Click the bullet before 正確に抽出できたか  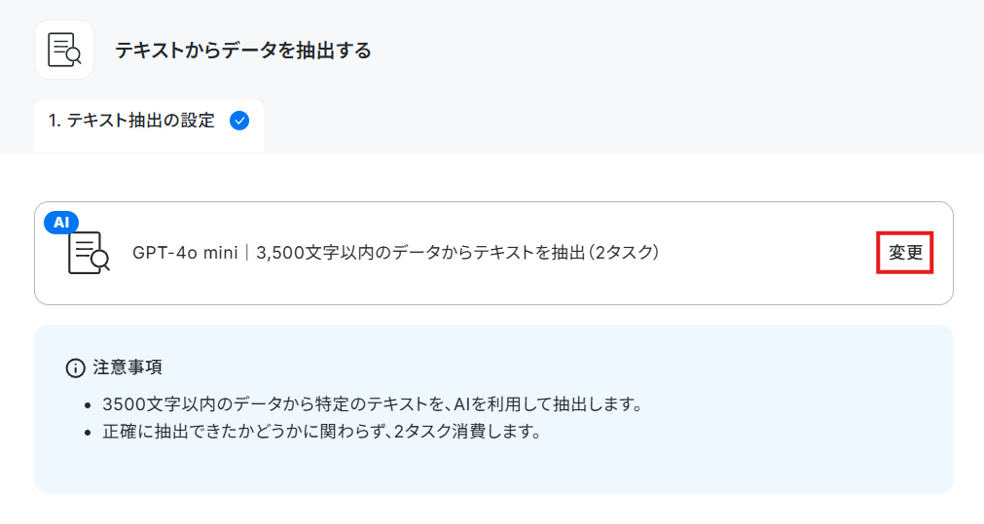(x=88, y=433)
